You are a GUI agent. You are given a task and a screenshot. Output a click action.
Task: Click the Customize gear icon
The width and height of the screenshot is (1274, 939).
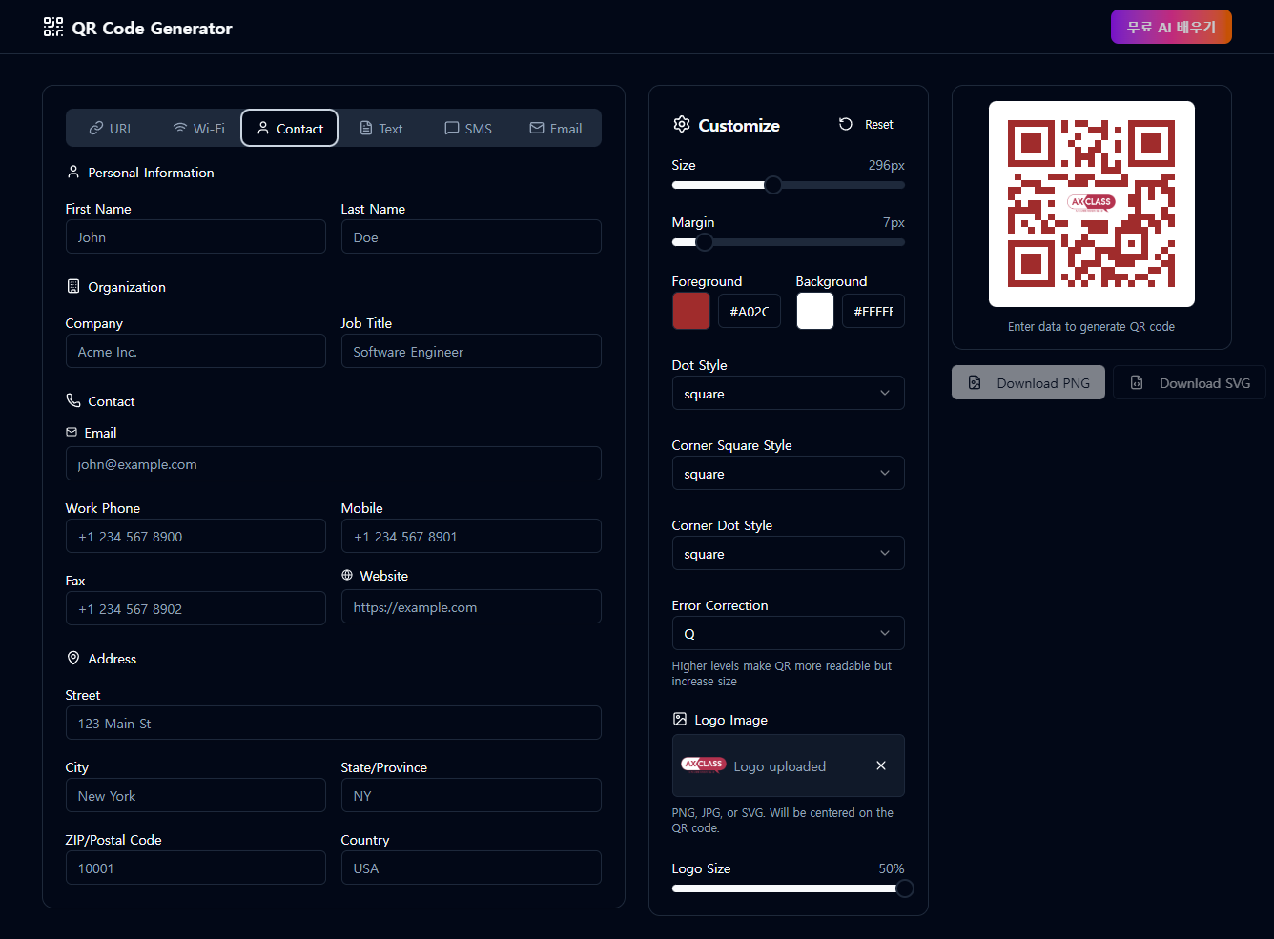(682, 124)
